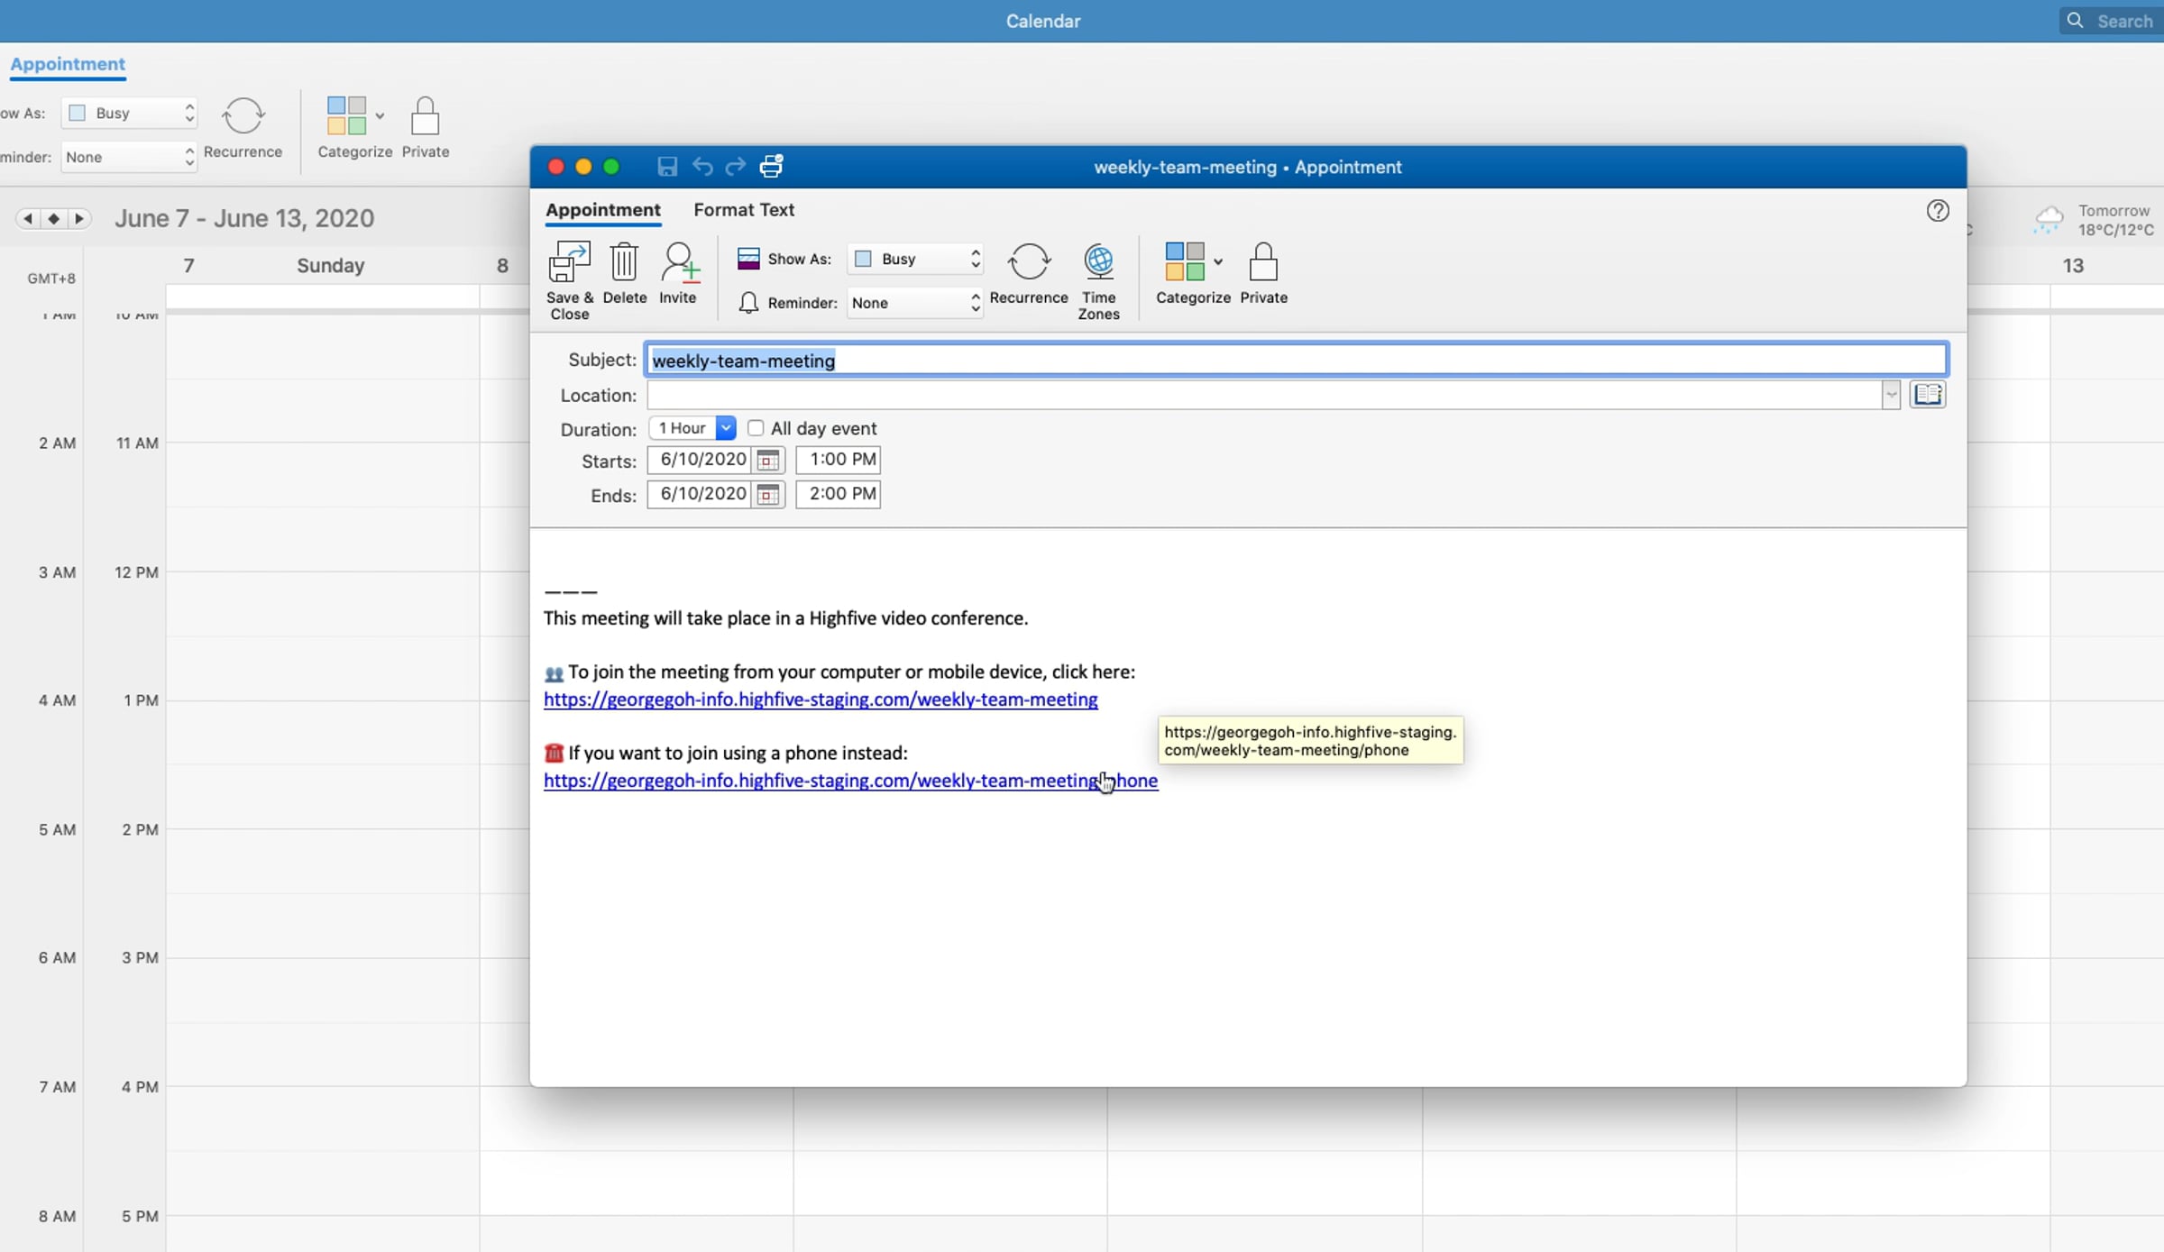Open the Starts date calendar picker
This screenshot has height=1252, width=2164.
[x=768, y=461]
